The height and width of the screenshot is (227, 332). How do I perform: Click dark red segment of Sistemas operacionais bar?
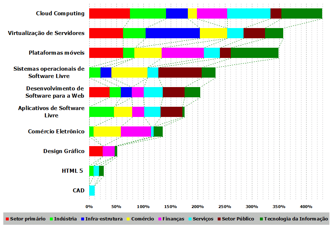[180, 73]
